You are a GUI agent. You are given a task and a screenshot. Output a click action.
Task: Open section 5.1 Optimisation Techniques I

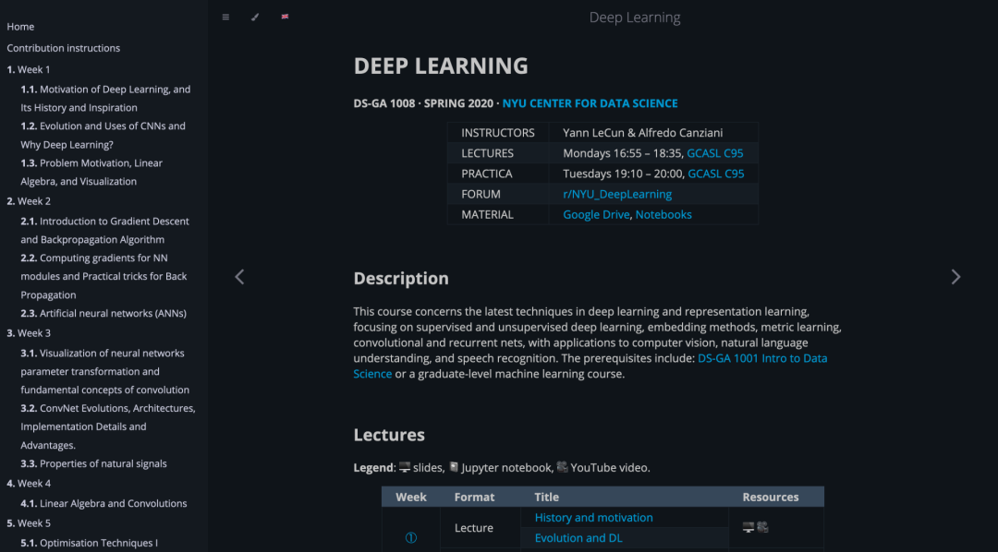pyautogui.click(x=89, y=543)
